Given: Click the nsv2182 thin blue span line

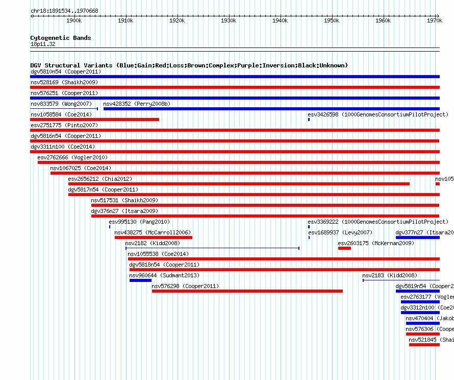Looking at the screenshot, I should (x=212, y=248).
